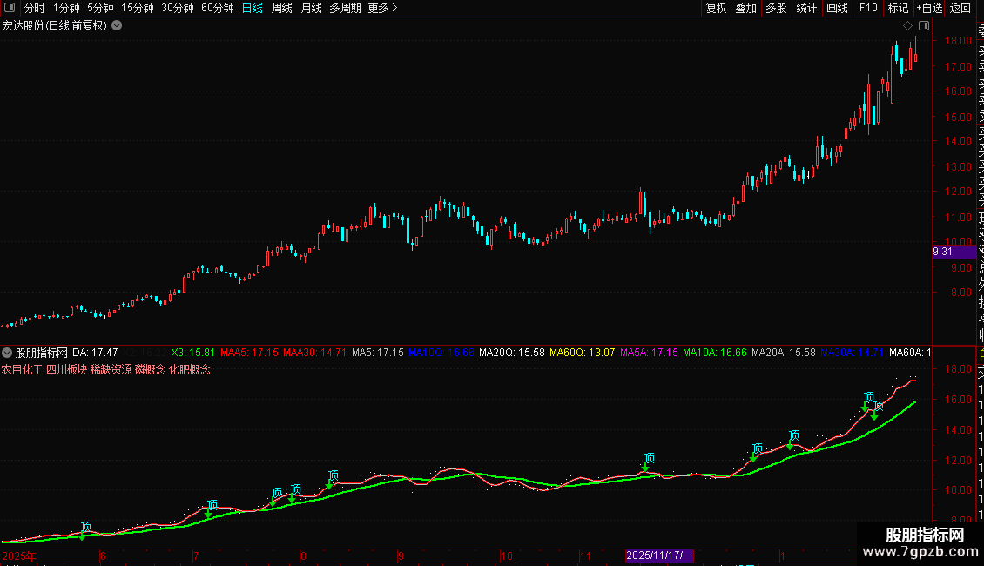The width and height of the screenshot is (984, 566).
Task: Open F10 company information
Action: (868, 8)
